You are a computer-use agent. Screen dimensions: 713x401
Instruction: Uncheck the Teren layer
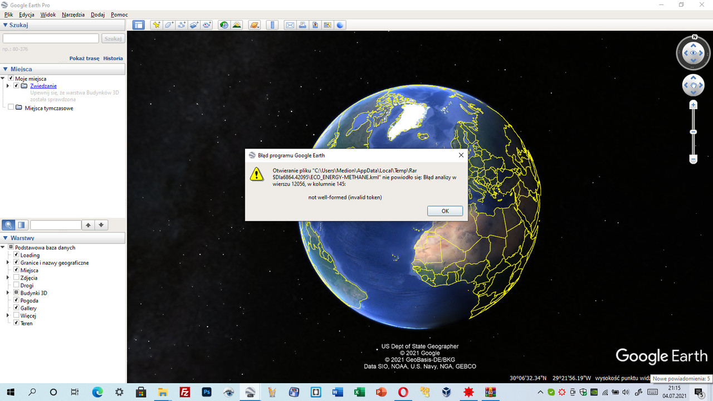[x=16, y=322]
